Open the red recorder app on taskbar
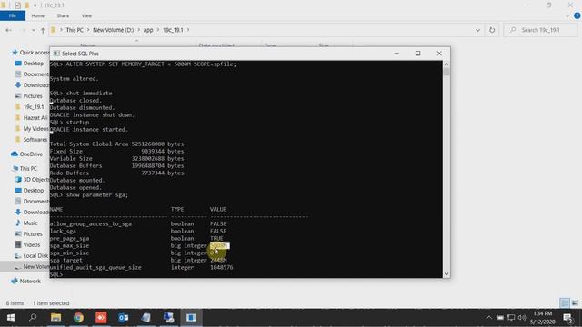582x327 pixels. point(101,318)
